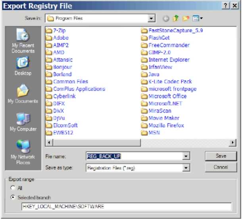The height and width of the screenshot is (220, 242).
Task: Select the Movie Maker folder
Action: [160, 118]
